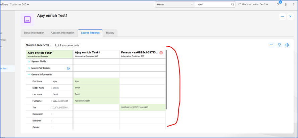Open more options menu in Source Records panel

(x=271, y=45)
